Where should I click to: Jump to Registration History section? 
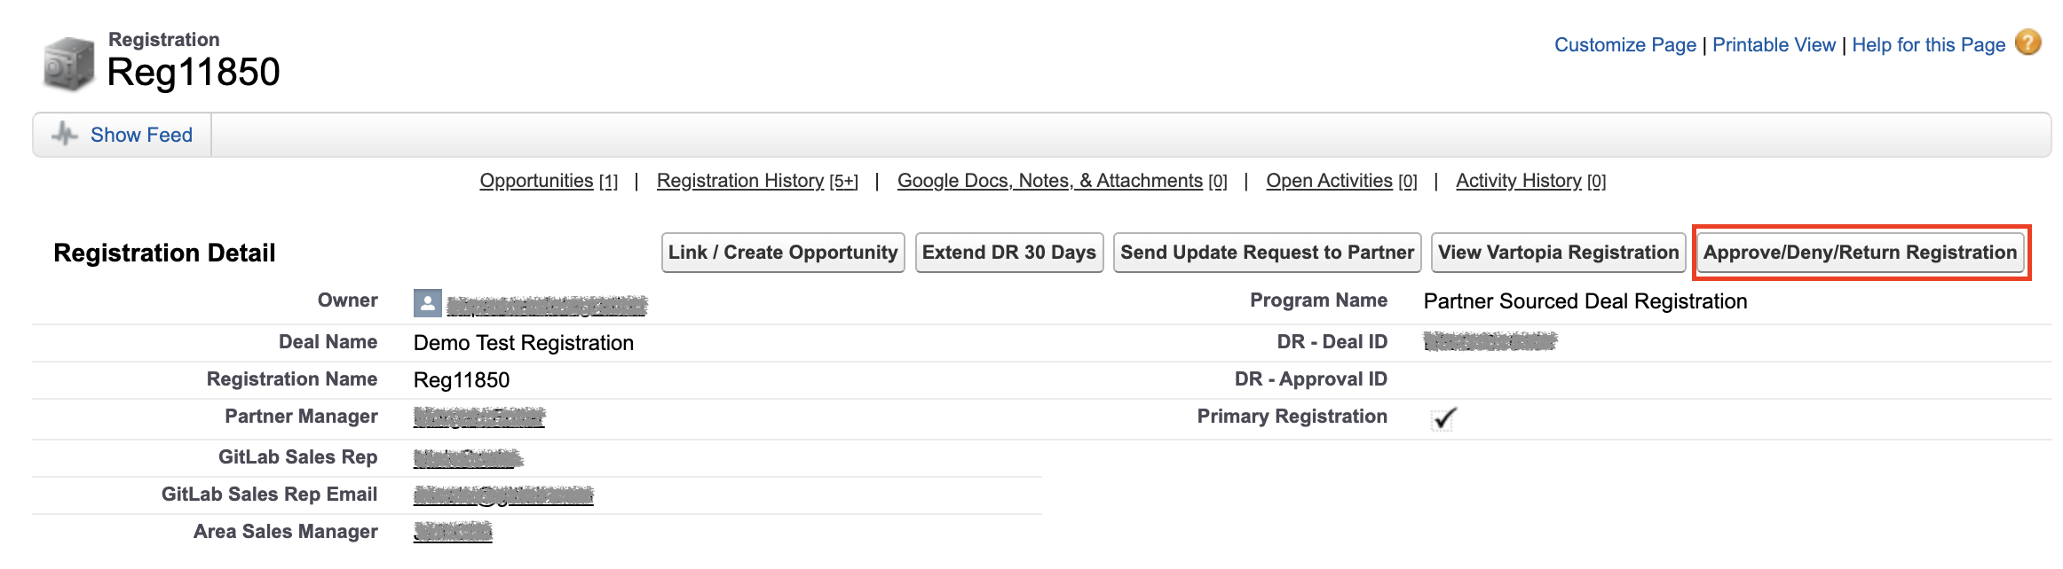point(740,181)
